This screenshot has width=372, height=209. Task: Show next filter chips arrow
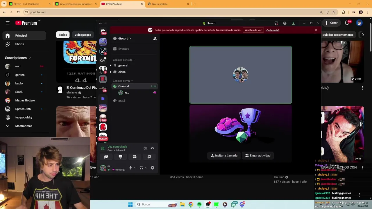point(363,35)
